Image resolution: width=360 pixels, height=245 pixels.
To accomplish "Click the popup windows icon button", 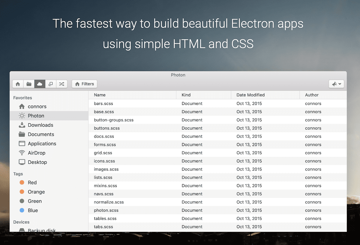I will click(51, 84).
